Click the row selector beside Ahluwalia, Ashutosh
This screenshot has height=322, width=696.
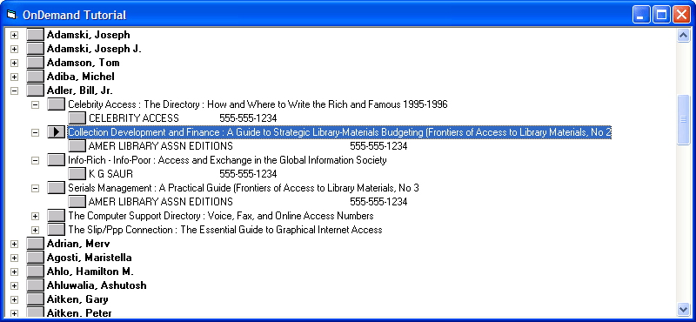[x=35, y=285]
